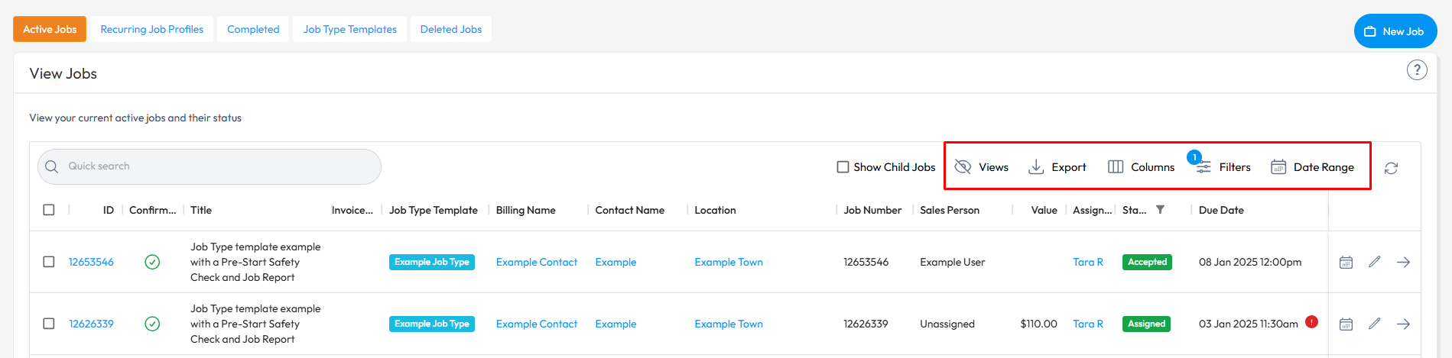Open Example Town link for job 12626339
The height and width of the screenshot is (358, 1452).
(x=729, y=324)
